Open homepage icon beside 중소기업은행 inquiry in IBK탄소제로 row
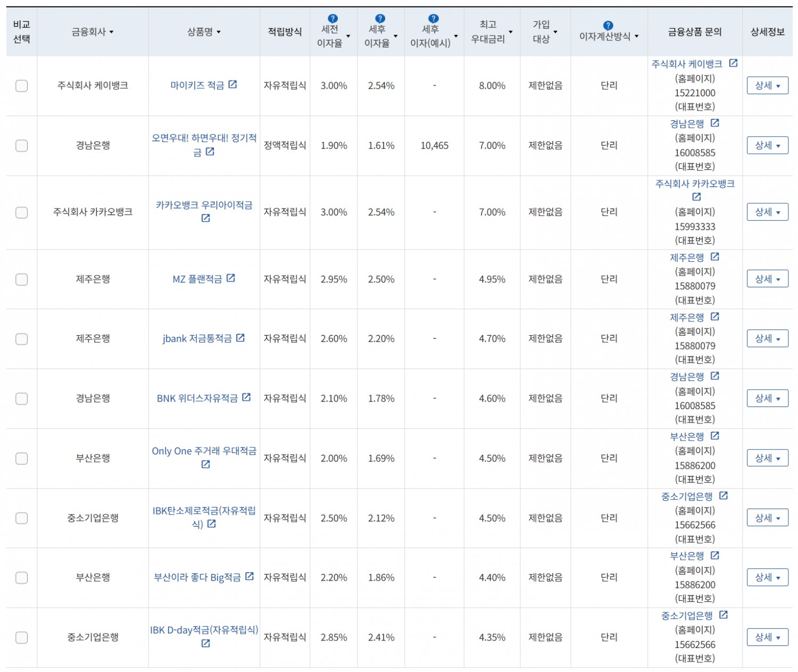The height and width of the screenshot is (672, 798). (x=724, y=496)
